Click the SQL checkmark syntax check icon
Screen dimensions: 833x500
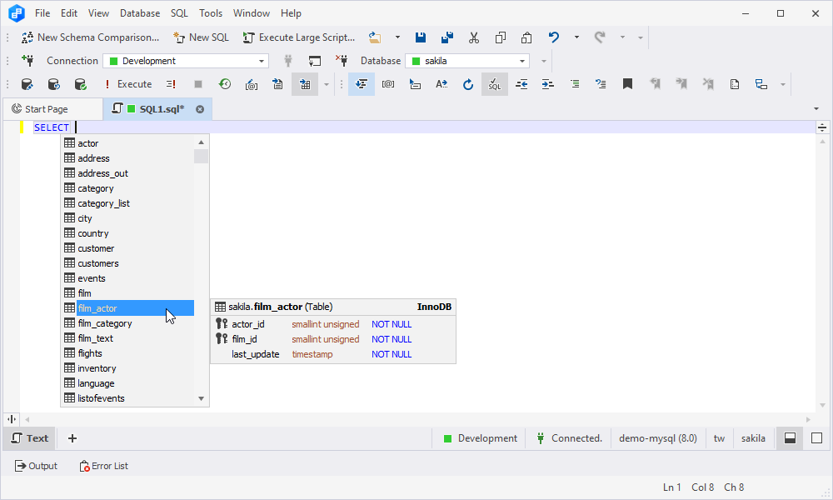coord(495,84)
